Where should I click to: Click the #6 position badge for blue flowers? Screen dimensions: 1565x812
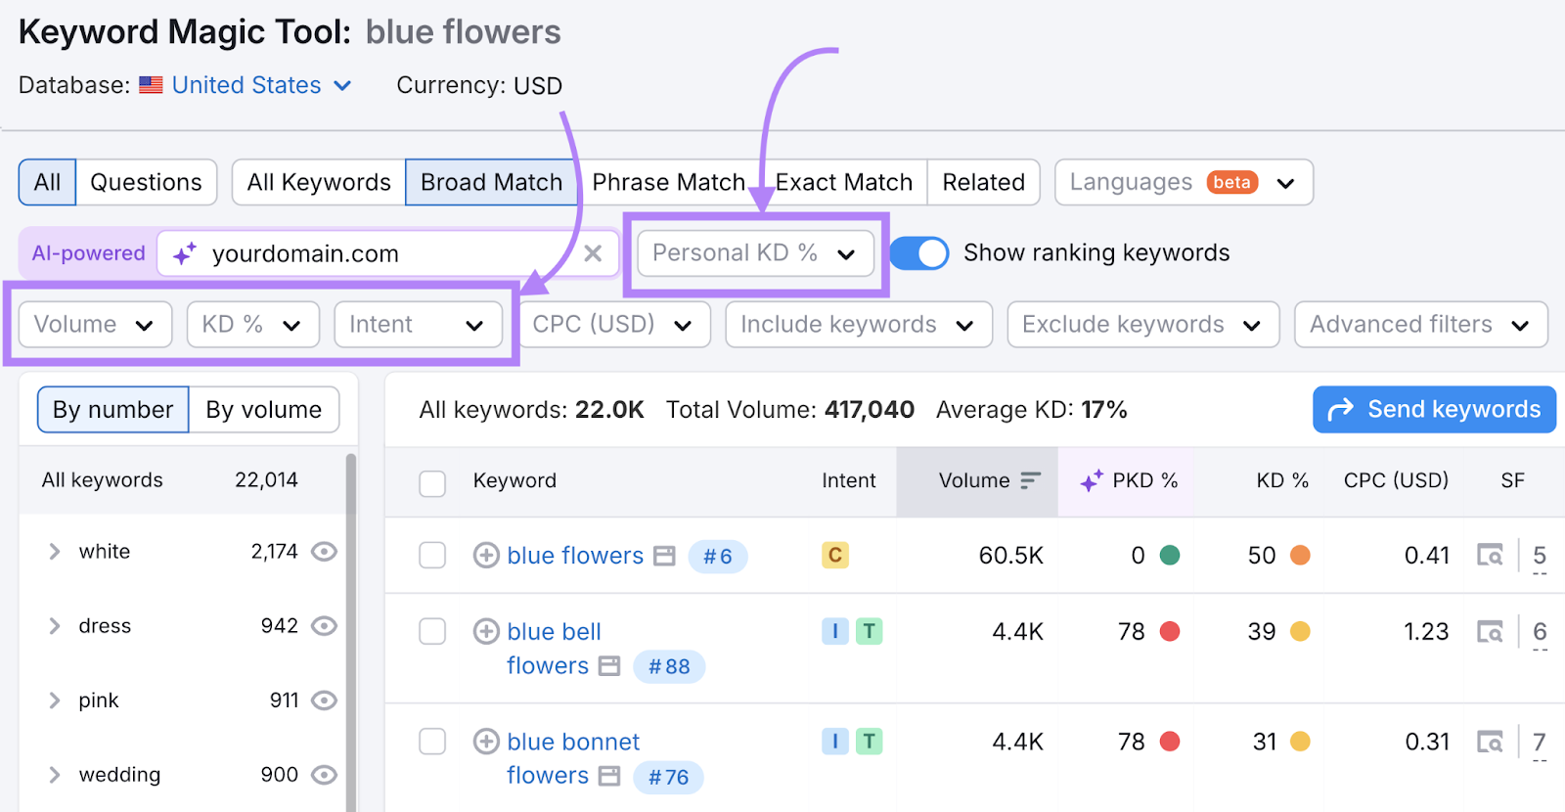tap(718, 556)
